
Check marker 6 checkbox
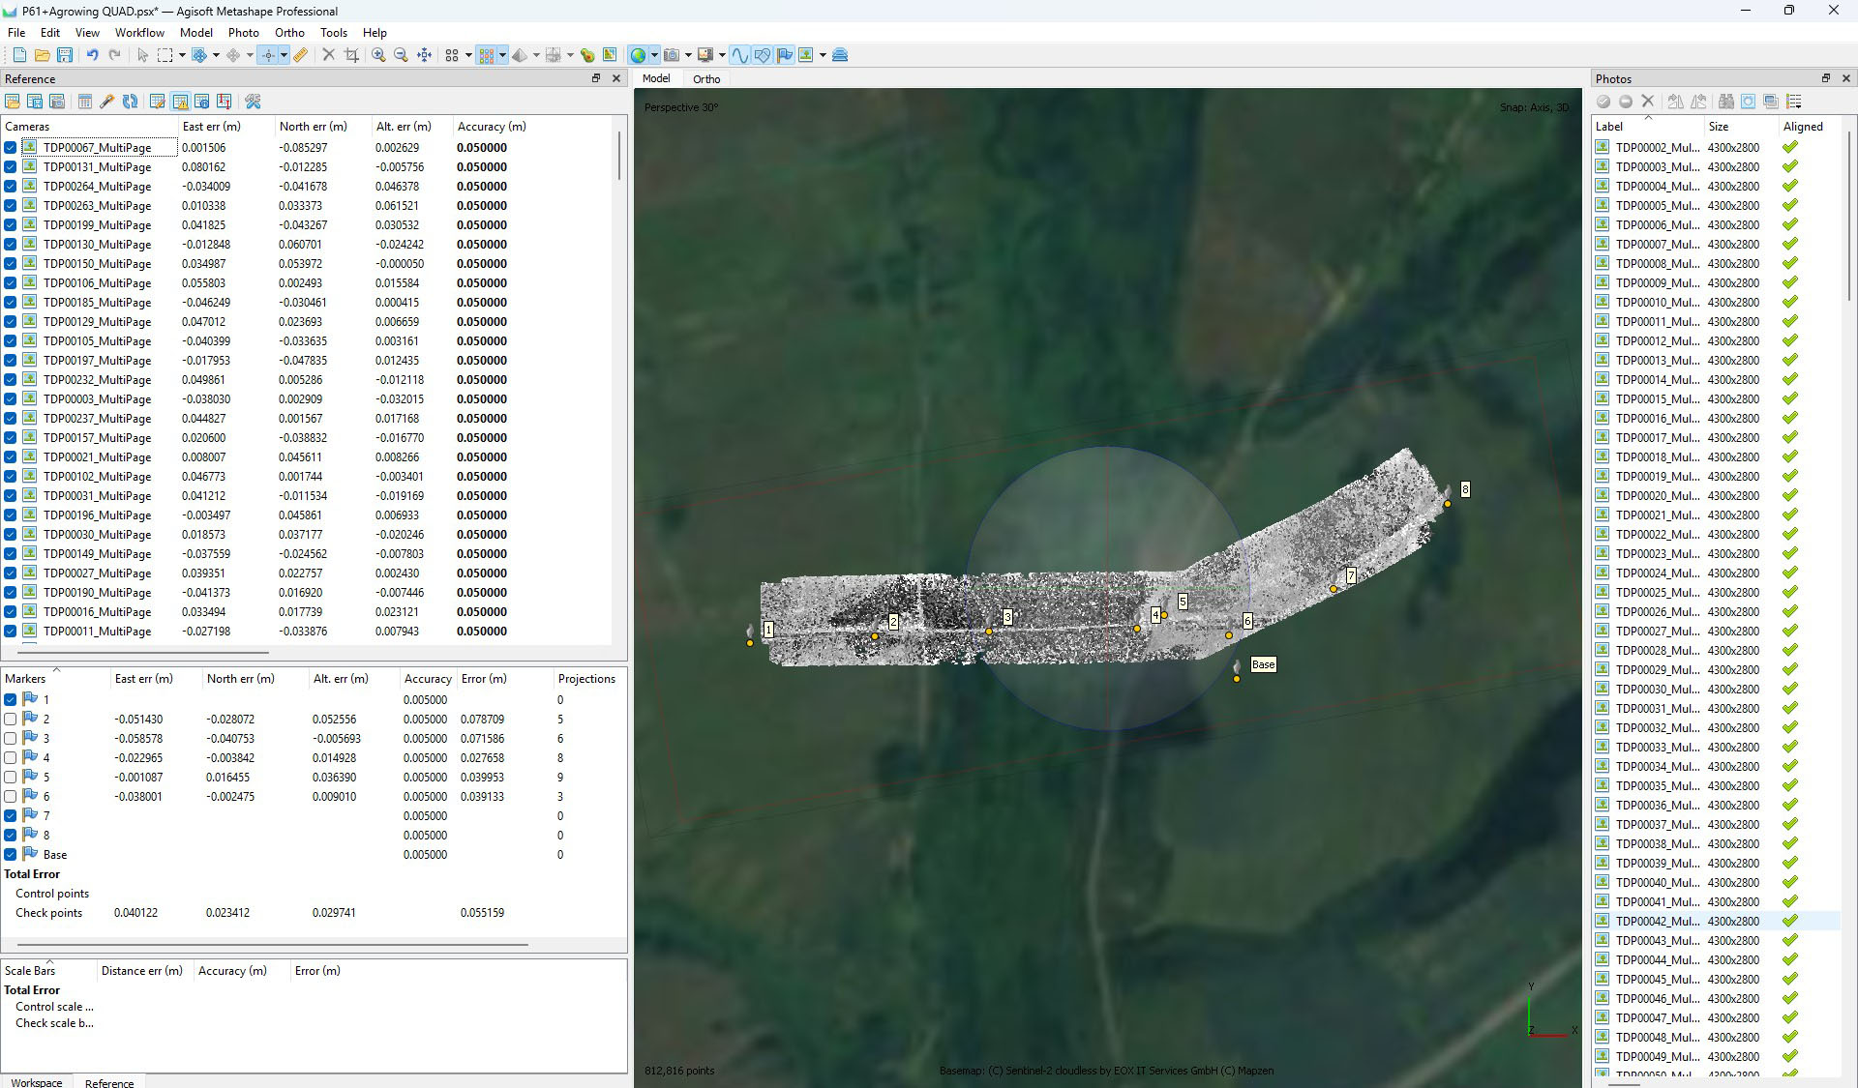(10, 796)
